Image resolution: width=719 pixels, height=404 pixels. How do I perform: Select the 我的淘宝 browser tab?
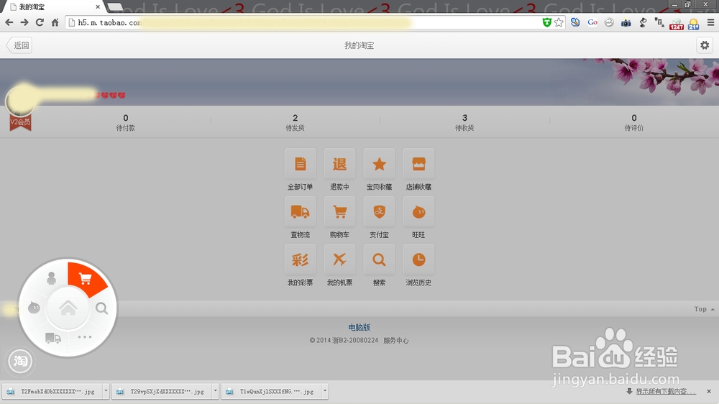[x=52, y=7]
